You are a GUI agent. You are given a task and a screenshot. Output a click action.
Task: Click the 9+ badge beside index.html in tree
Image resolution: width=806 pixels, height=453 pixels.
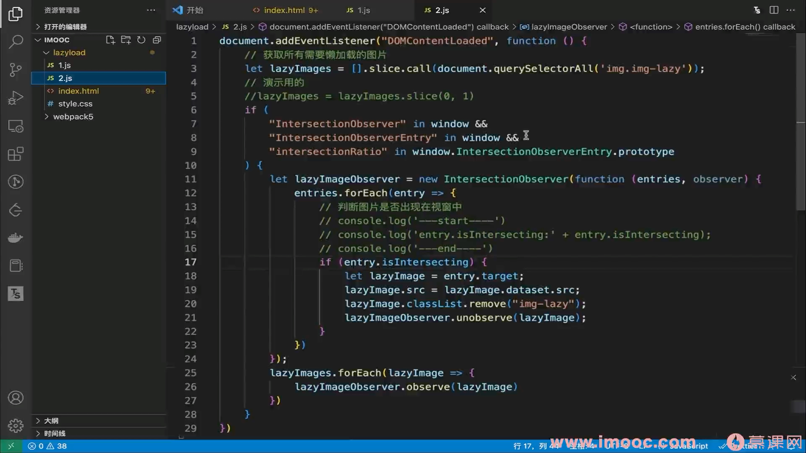(150, 91)
